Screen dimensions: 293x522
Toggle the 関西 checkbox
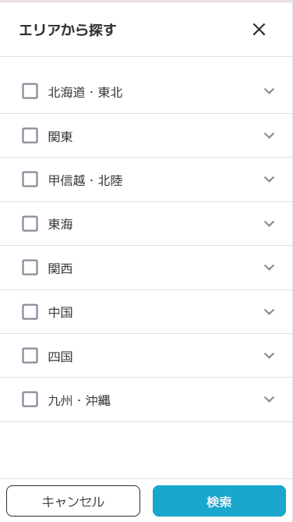point(30,268)
